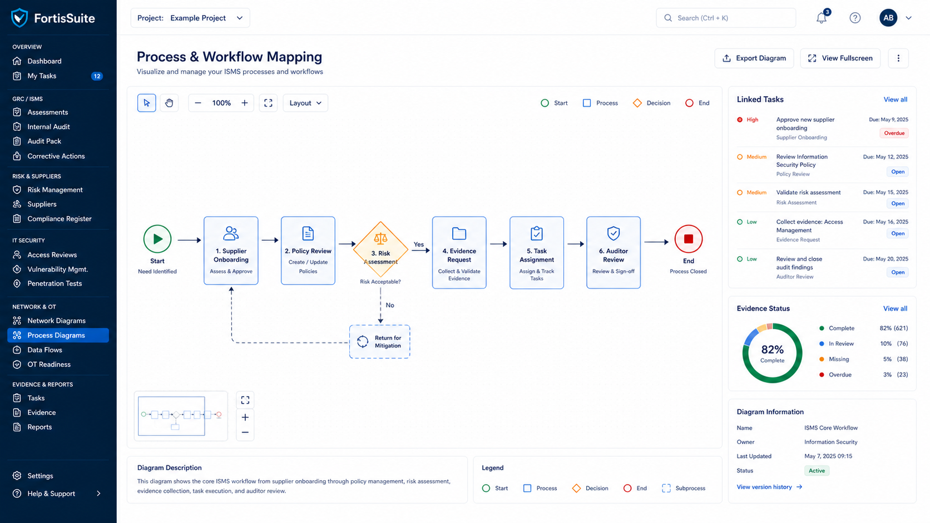Toggle the Decision legend filter in toolbar
This screenshot has height=523, width=930.
tap(651, 103)
